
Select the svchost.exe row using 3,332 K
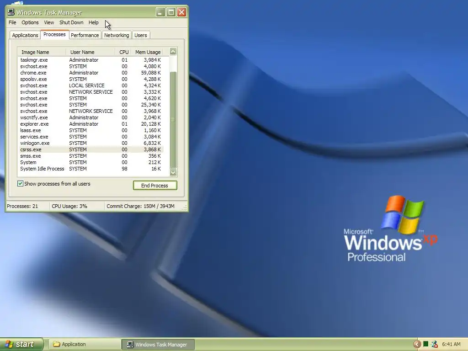click(91, 92)
